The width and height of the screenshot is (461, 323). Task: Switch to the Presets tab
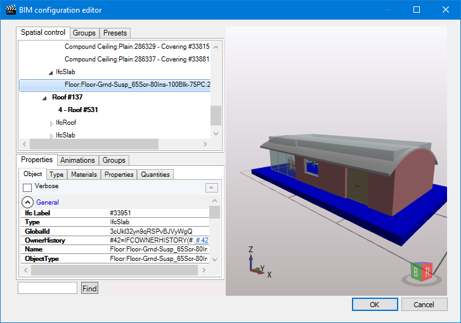115,33
